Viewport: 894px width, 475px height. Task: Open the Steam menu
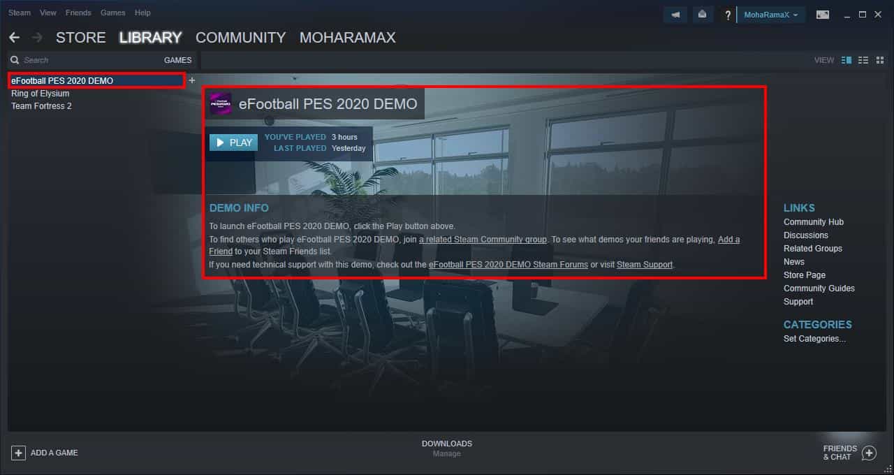coord(20,13)
